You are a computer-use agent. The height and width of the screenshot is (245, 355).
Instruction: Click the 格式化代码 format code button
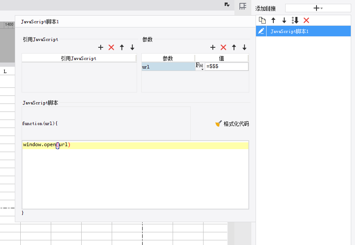[232, 124]
